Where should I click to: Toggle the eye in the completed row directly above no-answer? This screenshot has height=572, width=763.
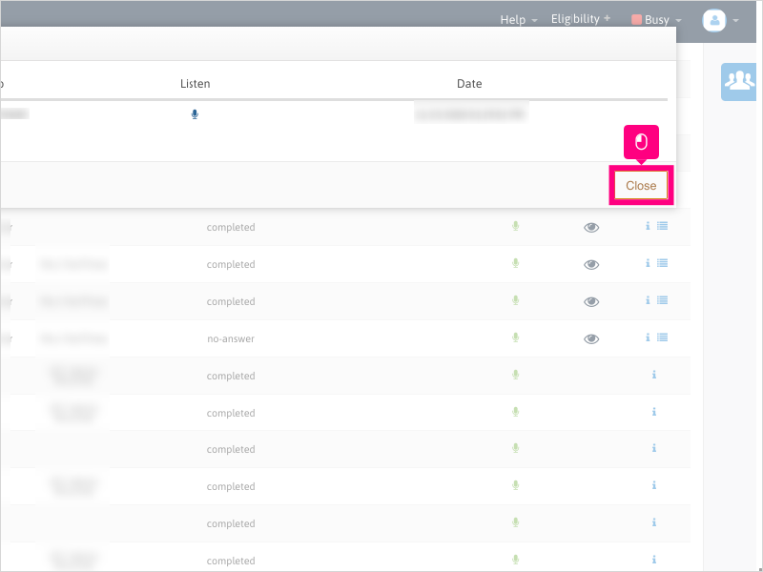coord(591,301)
